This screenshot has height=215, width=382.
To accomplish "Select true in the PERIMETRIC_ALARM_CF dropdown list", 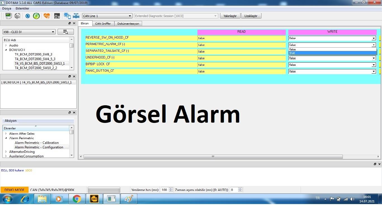I will click(332, 53).
